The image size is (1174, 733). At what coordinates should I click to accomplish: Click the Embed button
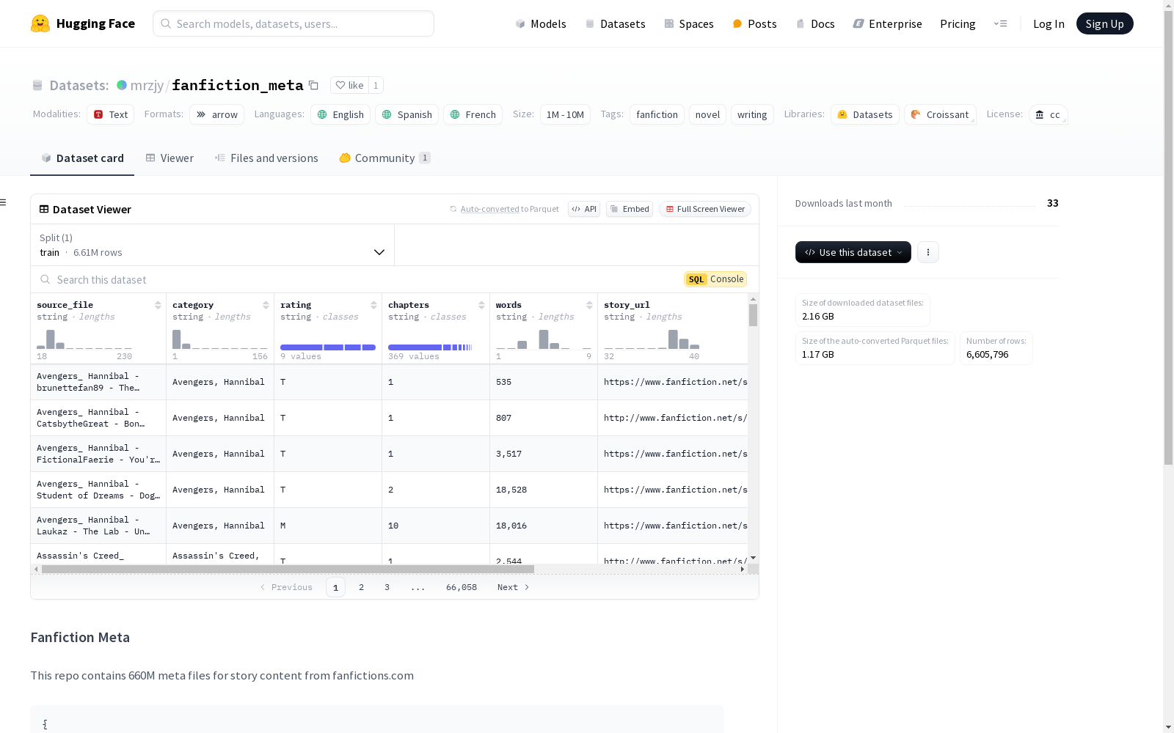coord(630,209)
